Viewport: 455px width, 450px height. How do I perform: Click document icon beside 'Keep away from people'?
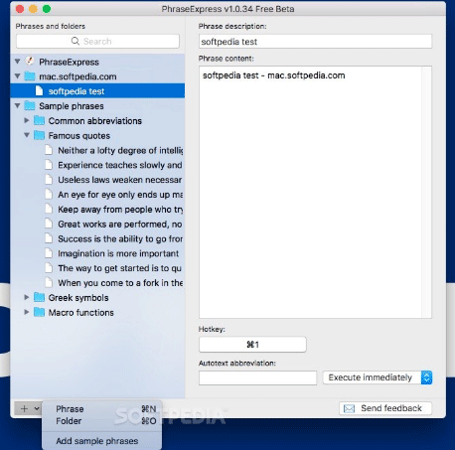49,209
